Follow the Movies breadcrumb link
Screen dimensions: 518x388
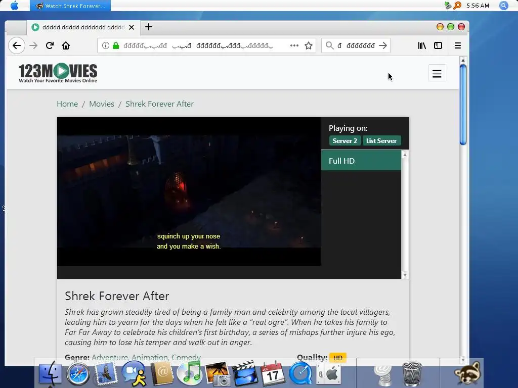pyautogui.click(x=102, y=104)
